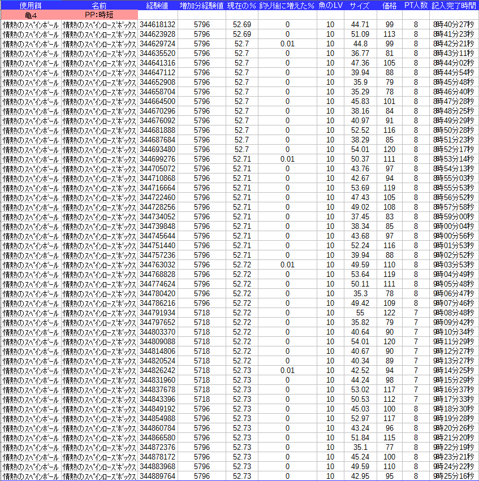Select the size value 35.1
This screenshot has height=481, width=479.
click(360, 447)
